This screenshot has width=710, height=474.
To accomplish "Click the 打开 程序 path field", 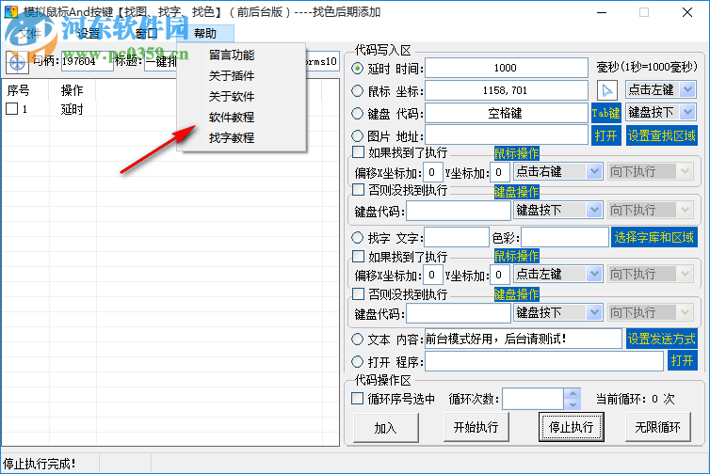I will click(x=544, y=361).
